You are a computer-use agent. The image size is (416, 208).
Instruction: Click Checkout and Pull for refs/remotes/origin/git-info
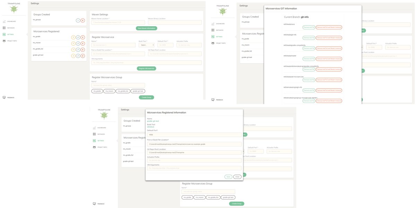pyautogui.click(x=309, y=90)
